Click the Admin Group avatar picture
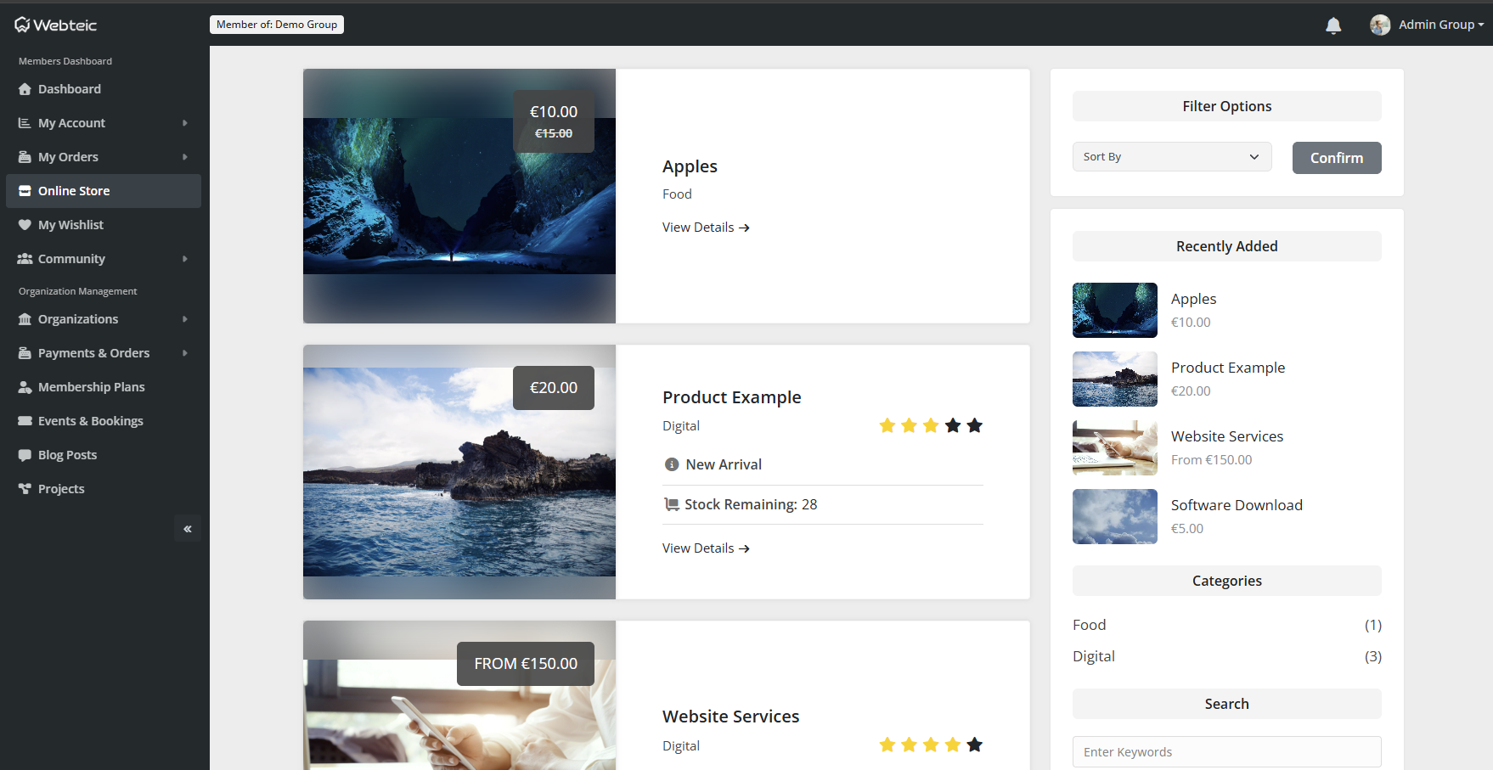The image size is (1493, 770). 1380,25
